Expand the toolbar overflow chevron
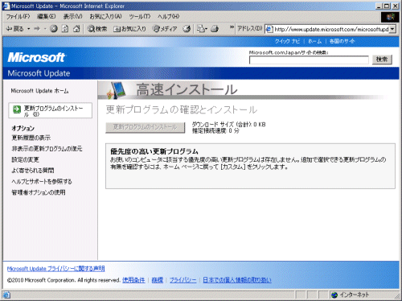The height and width of the screenshot is (301, 402). [x=232, y=27]
